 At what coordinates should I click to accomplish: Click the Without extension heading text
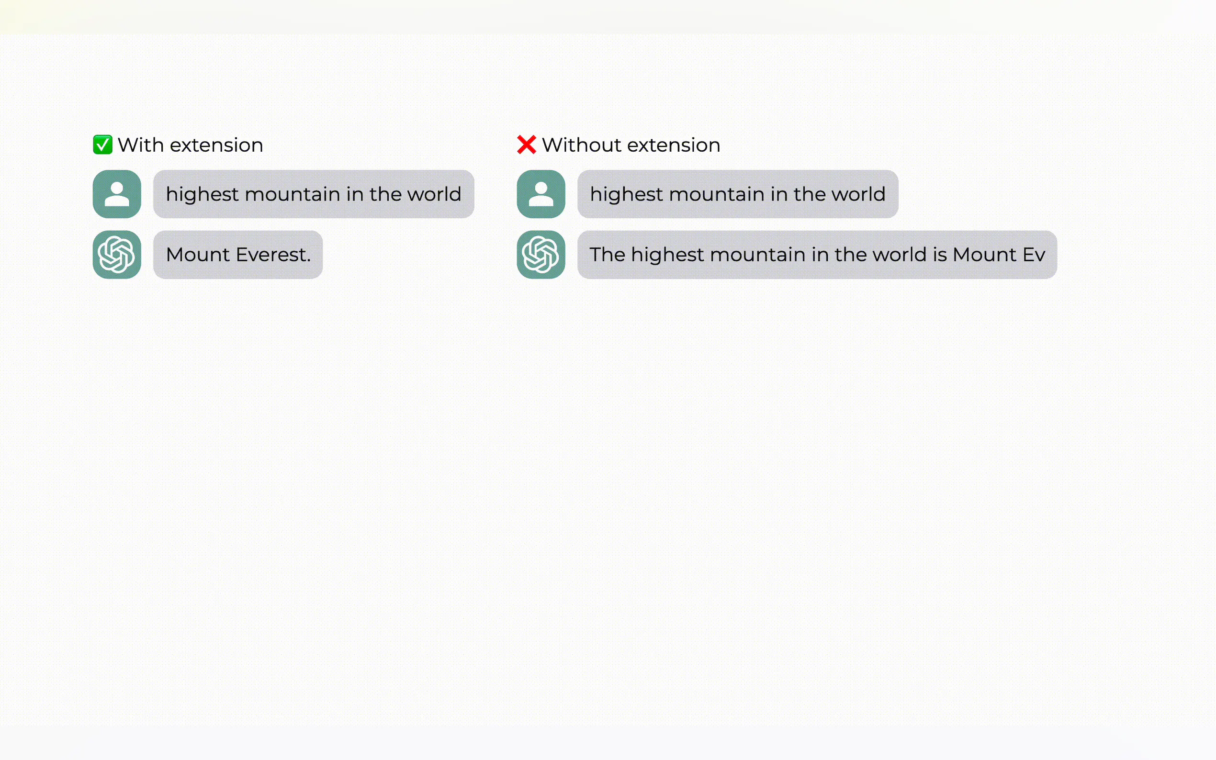[631, 145]
